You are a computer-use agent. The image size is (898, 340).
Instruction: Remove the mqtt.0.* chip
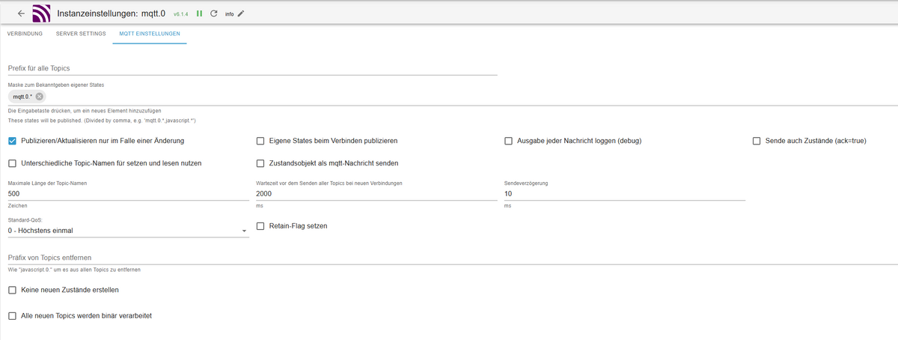39,97
